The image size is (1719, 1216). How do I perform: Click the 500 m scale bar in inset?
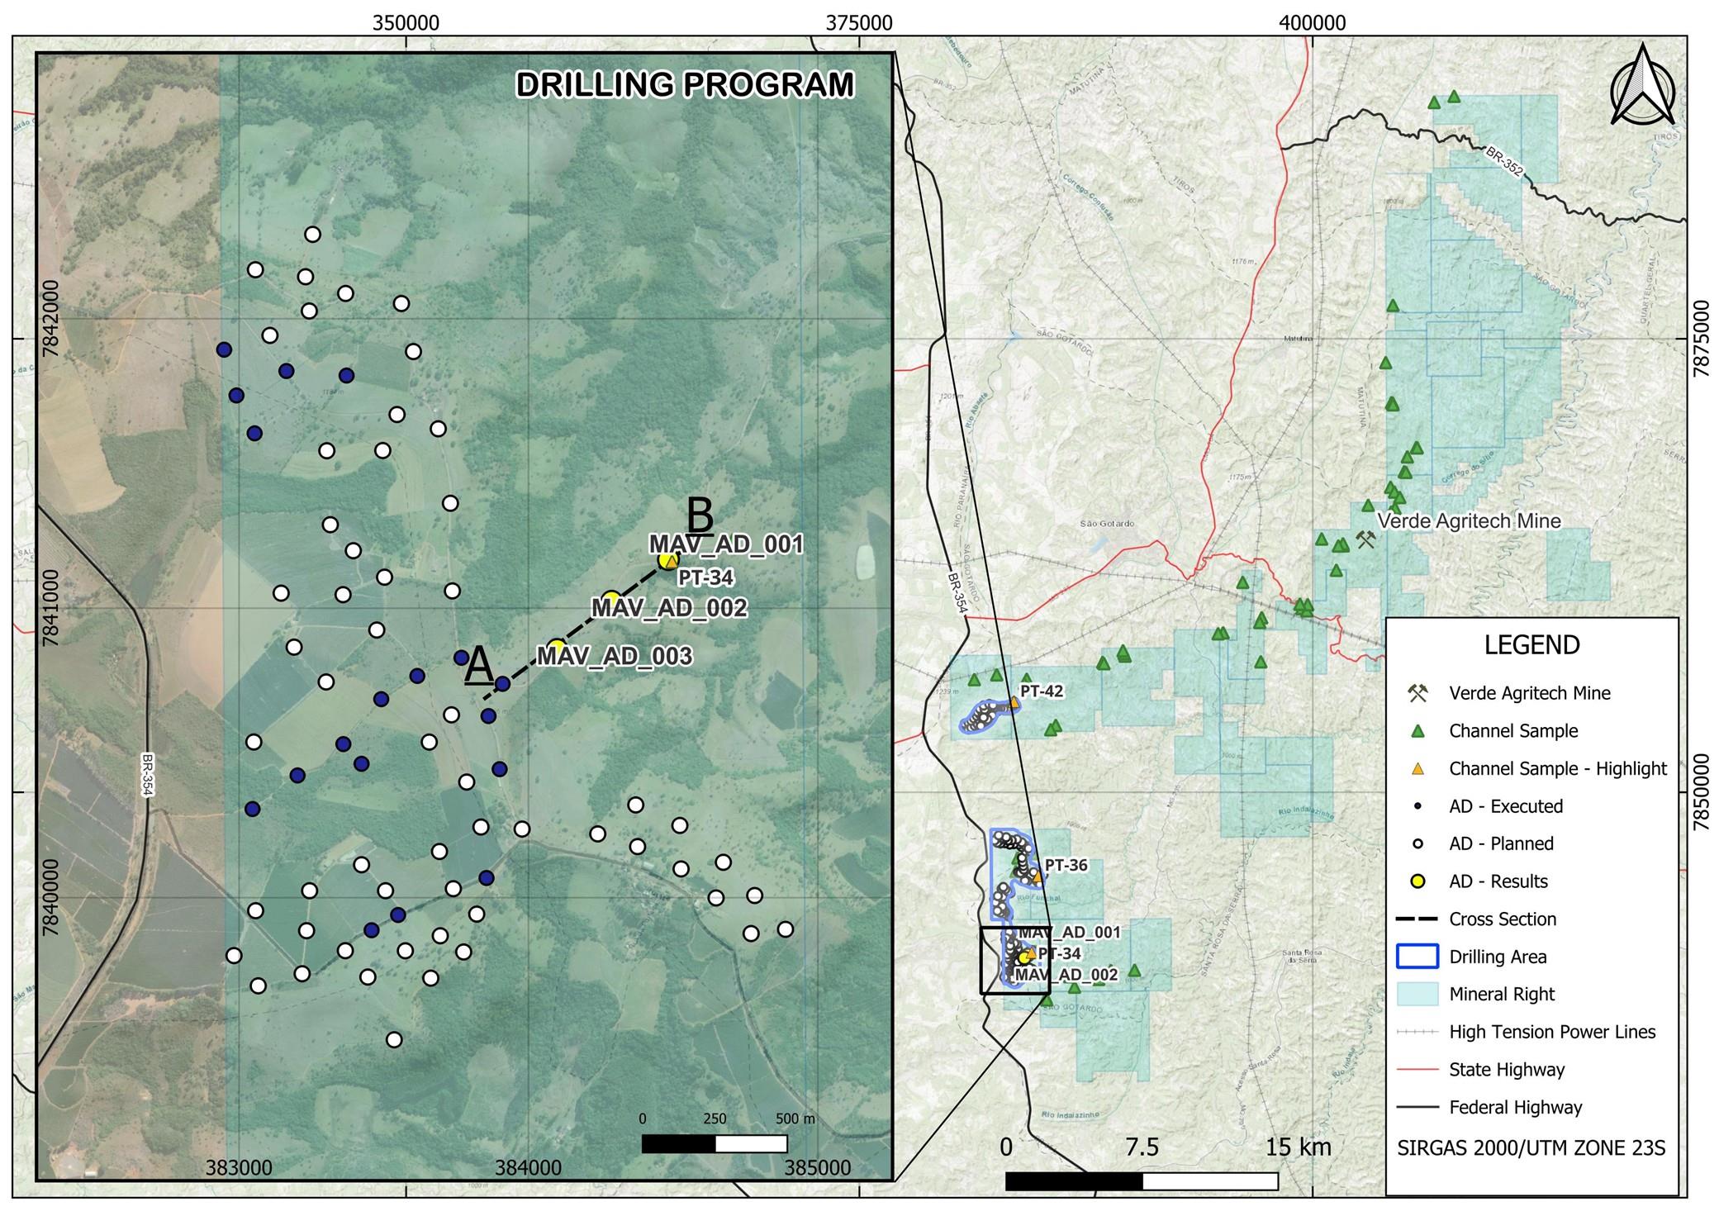(715, 1143)
